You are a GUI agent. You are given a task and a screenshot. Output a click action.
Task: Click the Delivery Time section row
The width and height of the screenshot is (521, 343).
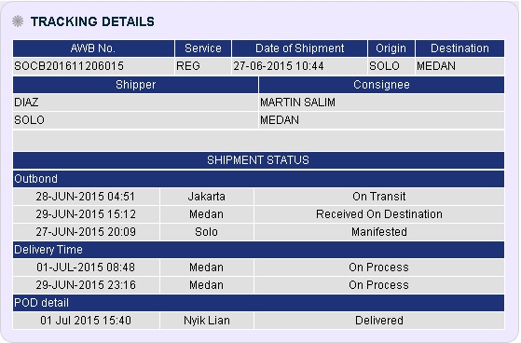258,250
